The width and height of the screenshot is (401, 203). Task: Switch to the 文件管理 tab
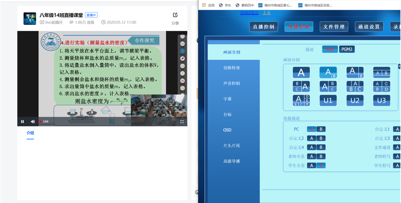[x=334, y=27]
